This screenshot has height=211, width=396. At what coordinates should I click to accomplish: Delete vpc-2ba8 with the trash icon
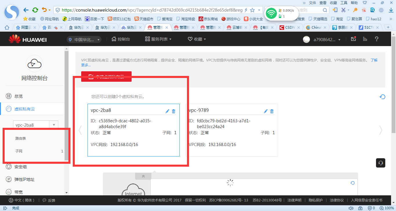click(174, 111)
